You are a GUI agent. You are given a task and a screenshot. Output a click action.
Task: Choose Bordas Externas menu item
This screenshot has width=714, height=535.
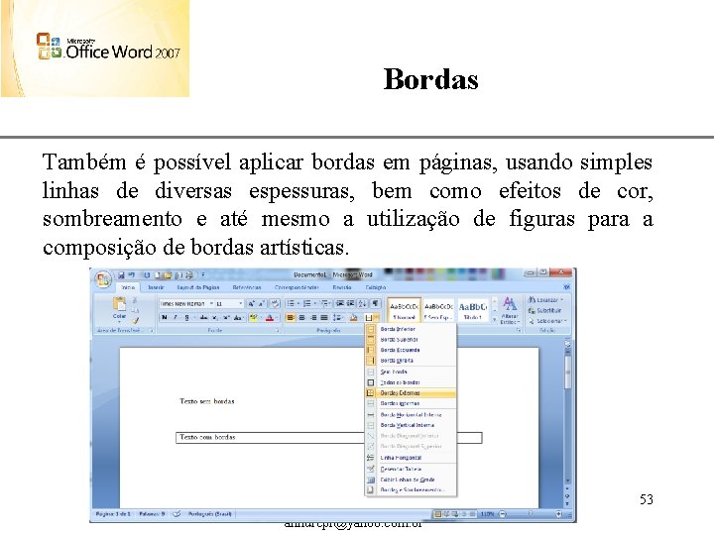click(411, 393)
